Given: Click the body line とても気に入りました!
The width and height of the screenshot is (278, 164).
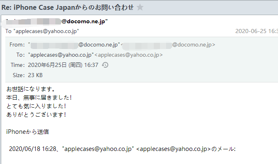Looking at the screenshot, I should pos(36,106).
